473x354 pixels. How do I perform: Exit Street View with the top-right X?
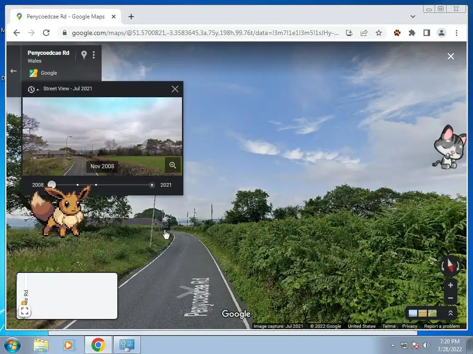coord(451,56)
